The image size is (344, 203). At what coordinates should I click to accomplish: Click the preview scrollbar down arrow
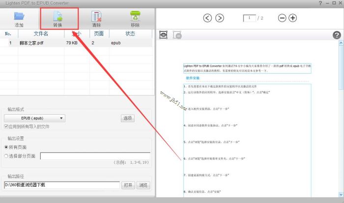tap(341, 194)
